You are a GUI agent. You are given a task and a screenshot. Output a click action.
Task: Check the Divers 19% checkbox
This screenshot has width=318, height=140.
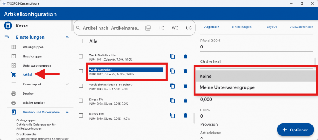point(81,115)
